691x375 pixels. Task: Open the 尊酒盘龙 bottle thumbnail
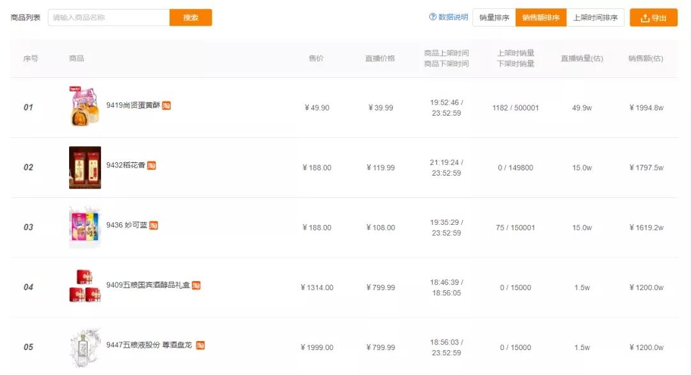85,348
